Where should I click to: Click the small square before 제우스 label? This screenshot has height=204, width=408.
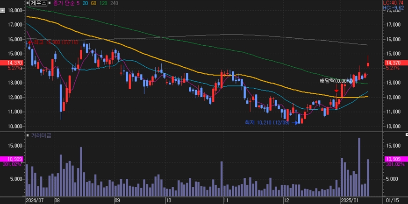(x=29, y=3)
